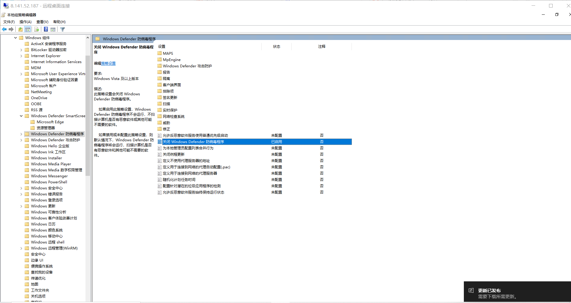Select ActiveX 安装程序服务 in tree
Viewport: 571px width, 303px height.
48,44
